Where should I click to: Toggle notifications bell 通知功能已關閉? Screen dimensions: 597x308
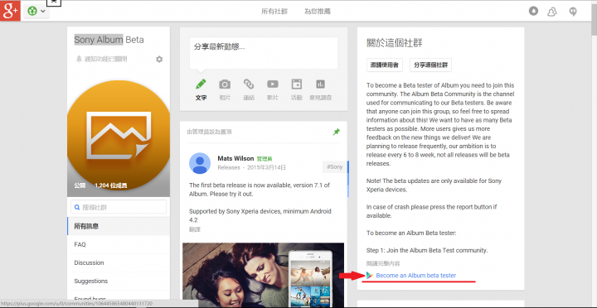[101, 59]
